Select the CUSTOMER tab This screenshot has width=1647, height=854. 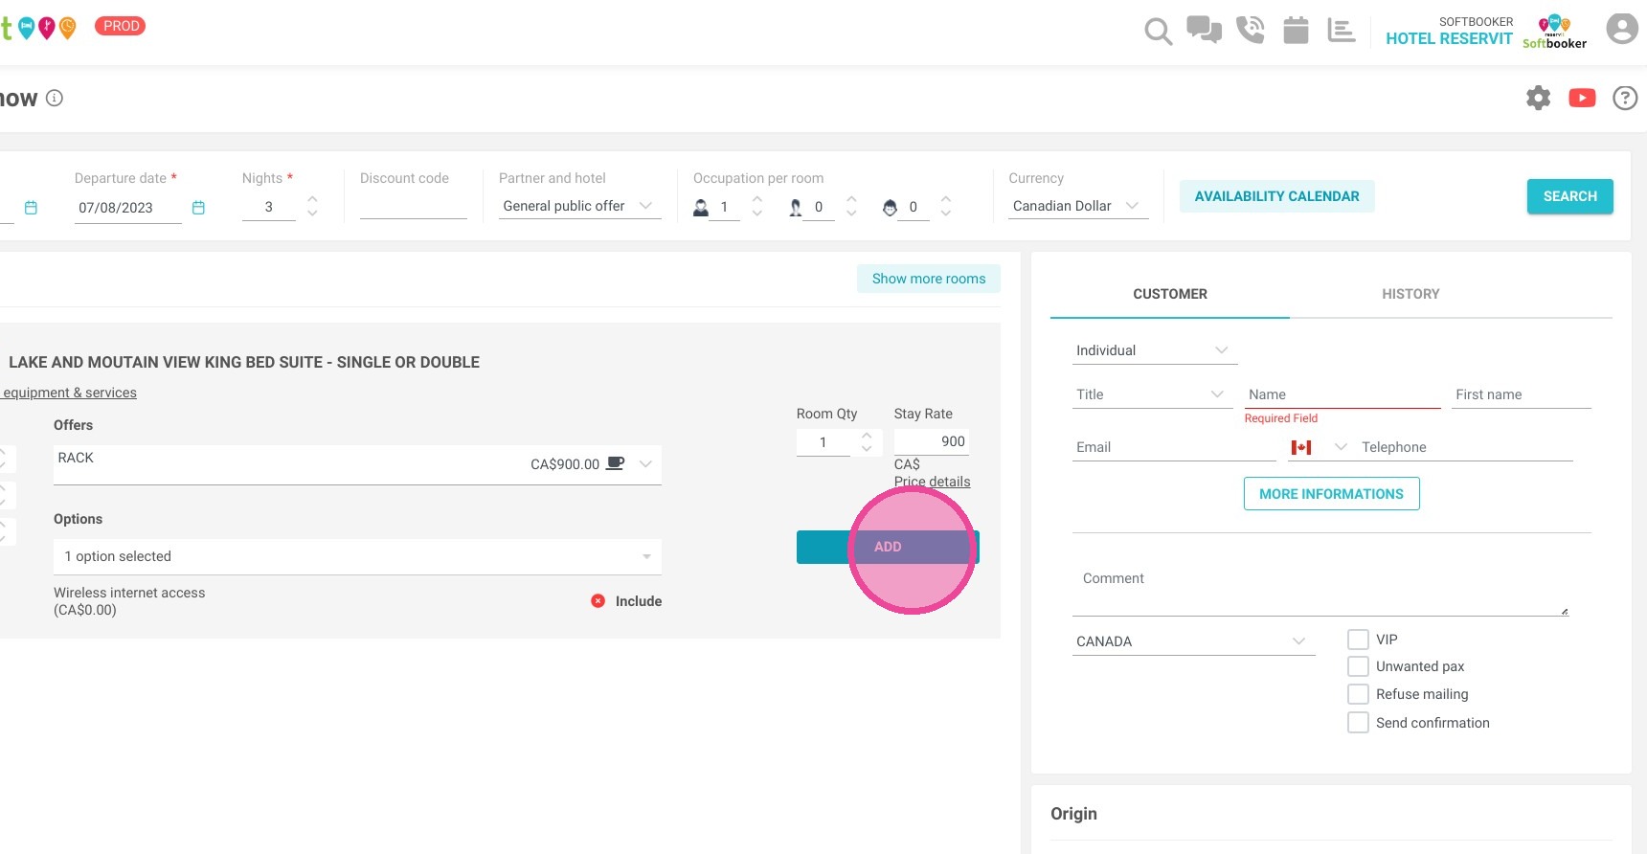coord(1170,294)
